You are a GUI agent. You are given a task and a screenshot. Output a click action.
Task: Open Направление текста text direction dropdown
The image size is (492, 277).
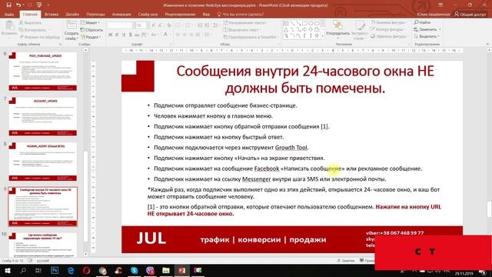click(244, 22)
